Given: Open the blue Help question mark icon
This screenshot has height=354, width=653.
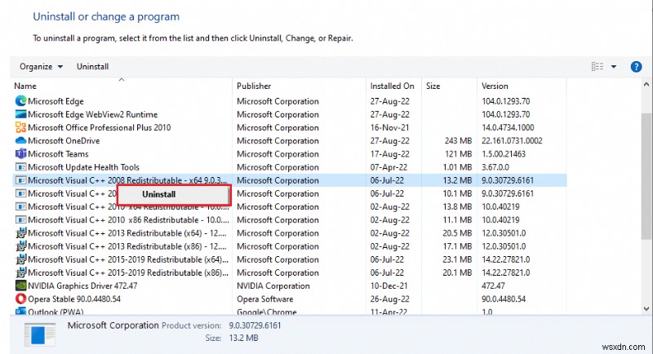Looking at the screenshot, I should coord(636,67).
